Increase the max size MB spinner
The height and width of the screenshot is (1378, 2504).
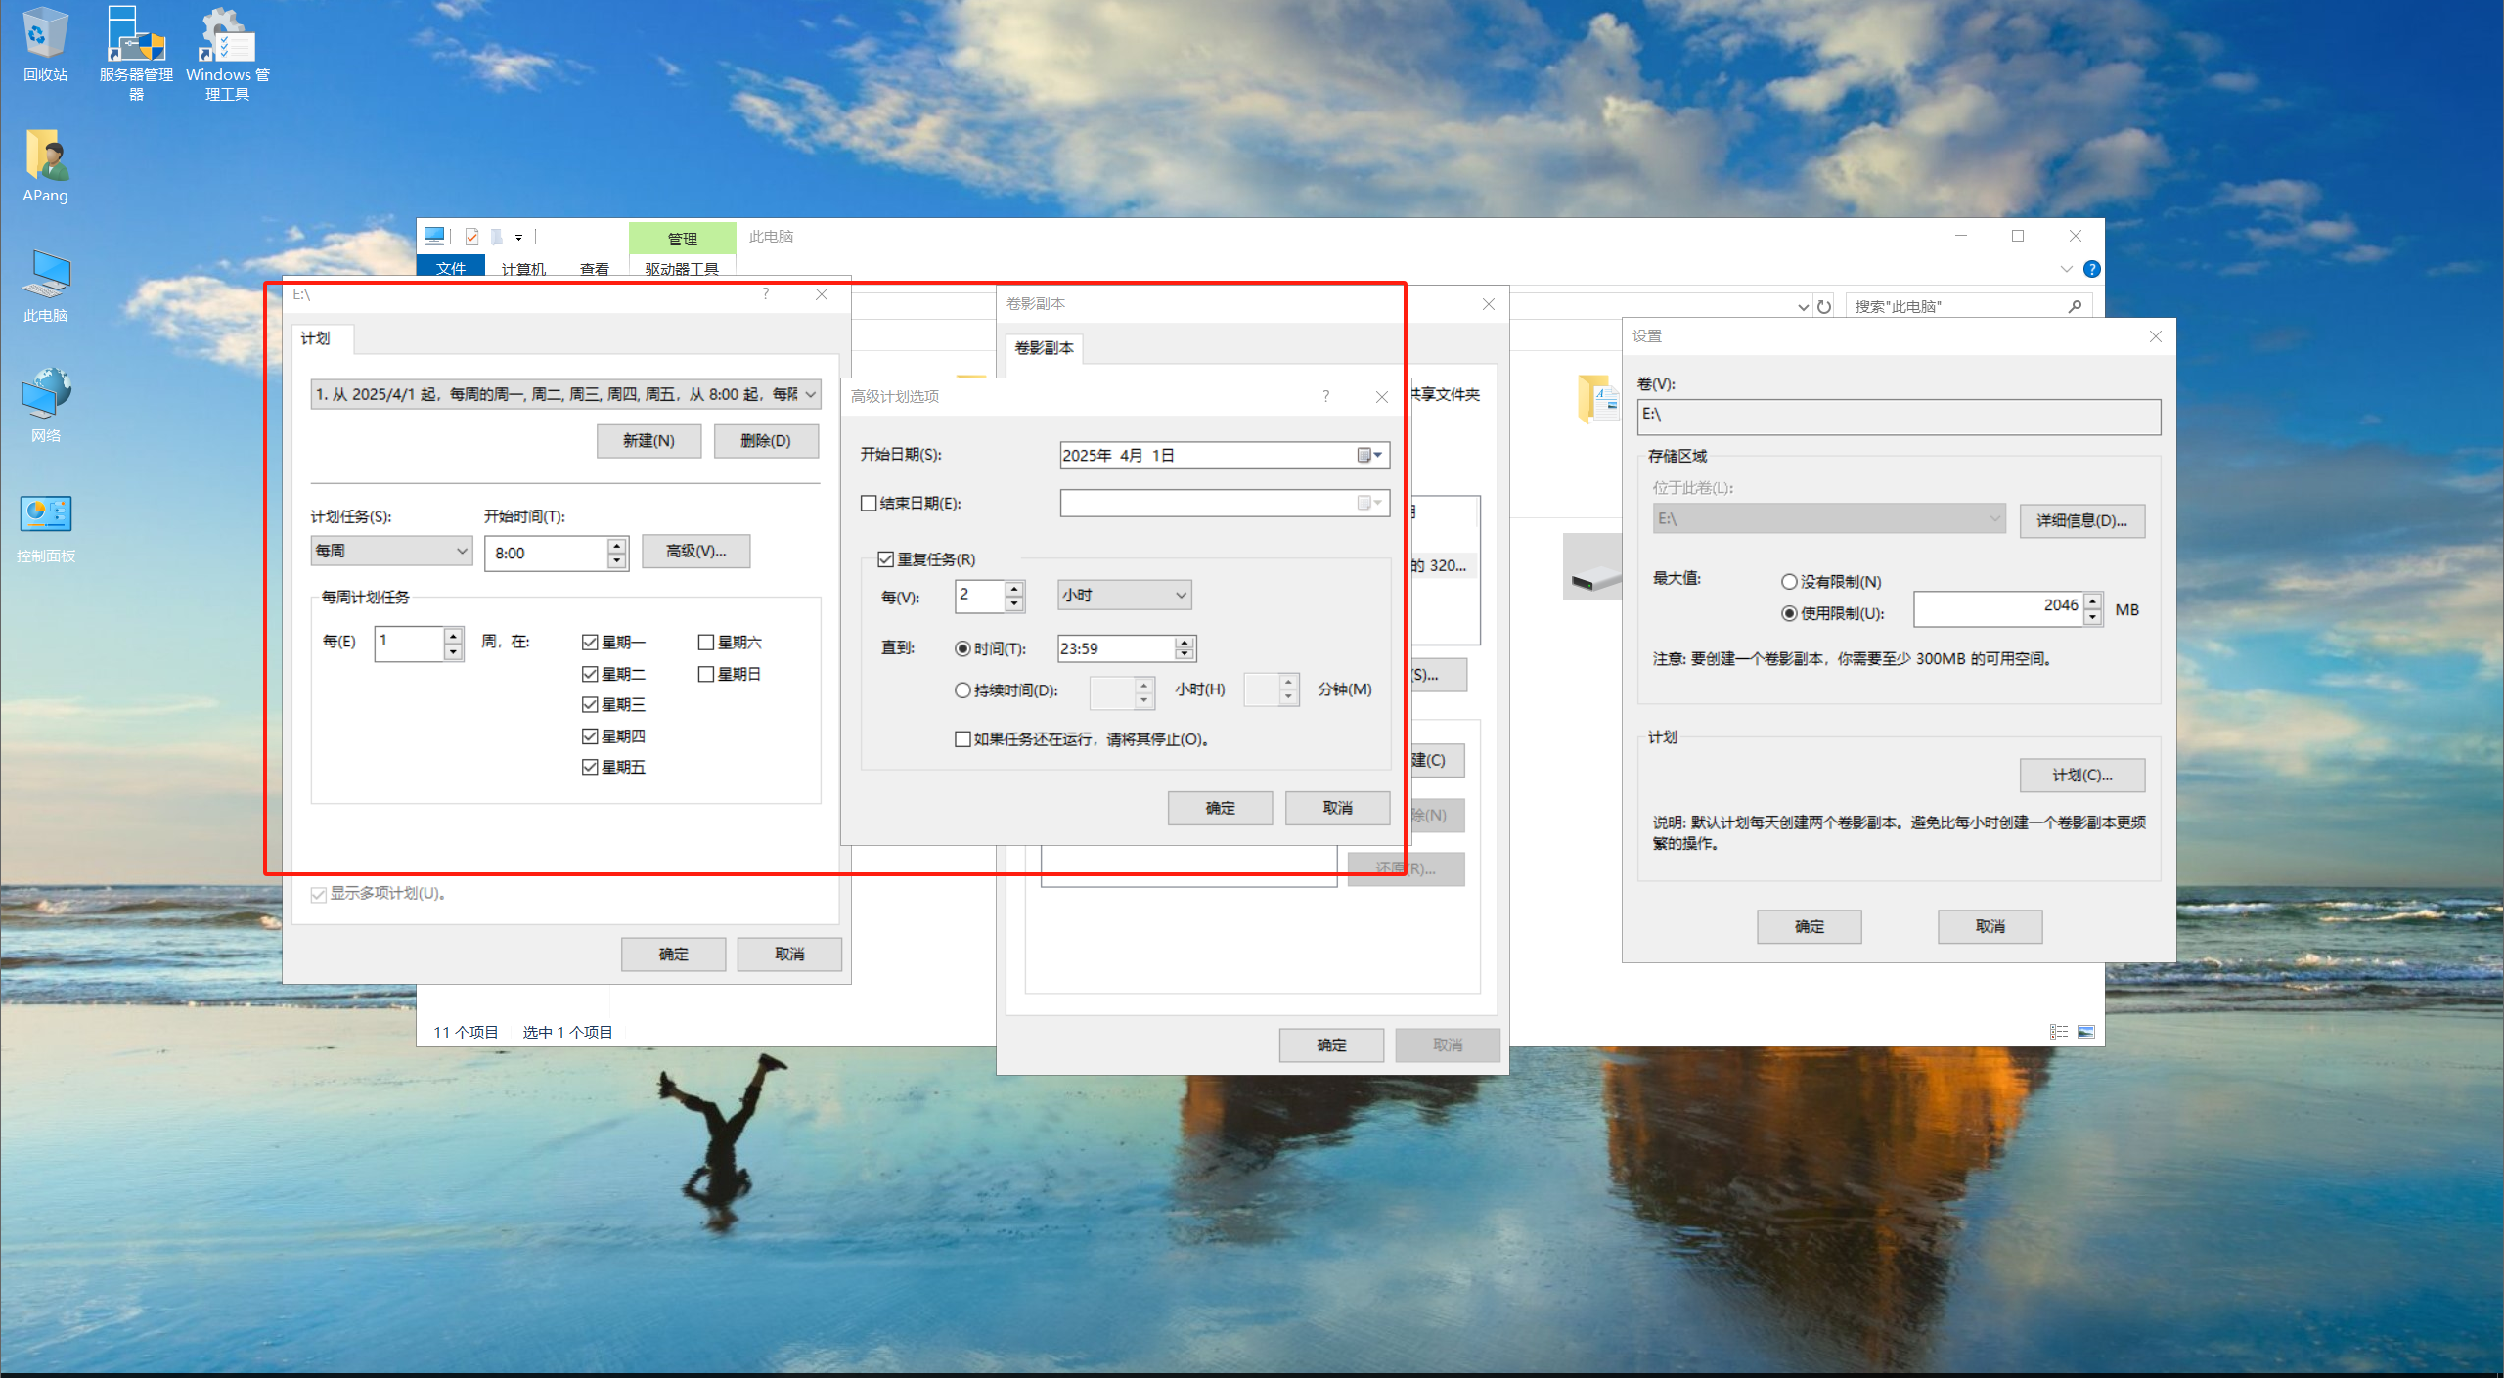pos(2092,600)
